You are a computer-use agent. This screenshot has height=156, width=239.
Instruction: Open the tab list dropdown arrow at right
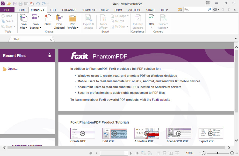click(236, 38)
